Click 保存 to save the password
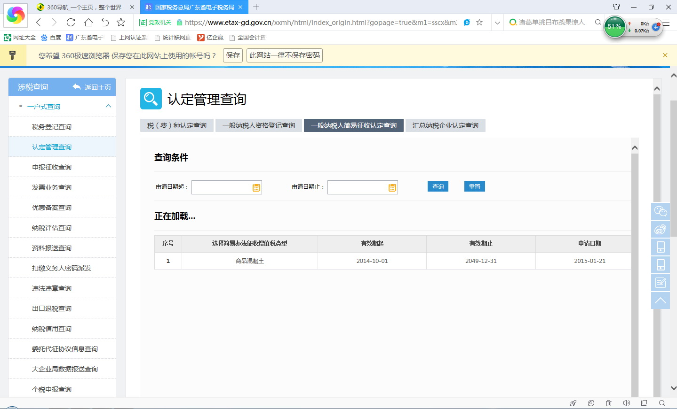Image resolution: width=677 pixels, height=409 pixels. tap(233, 55)
